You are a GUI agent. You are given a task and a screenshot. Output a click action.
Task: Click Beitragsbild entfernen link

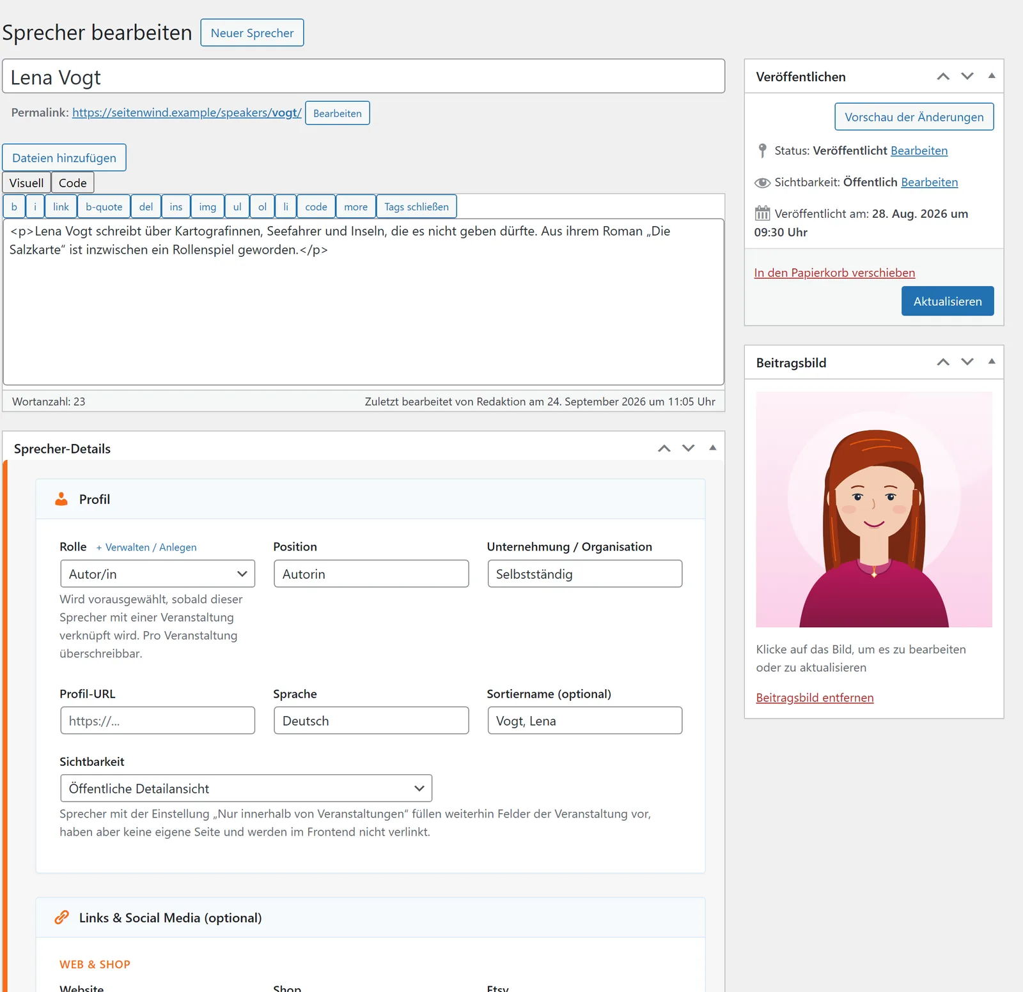[x=815, y=698]
